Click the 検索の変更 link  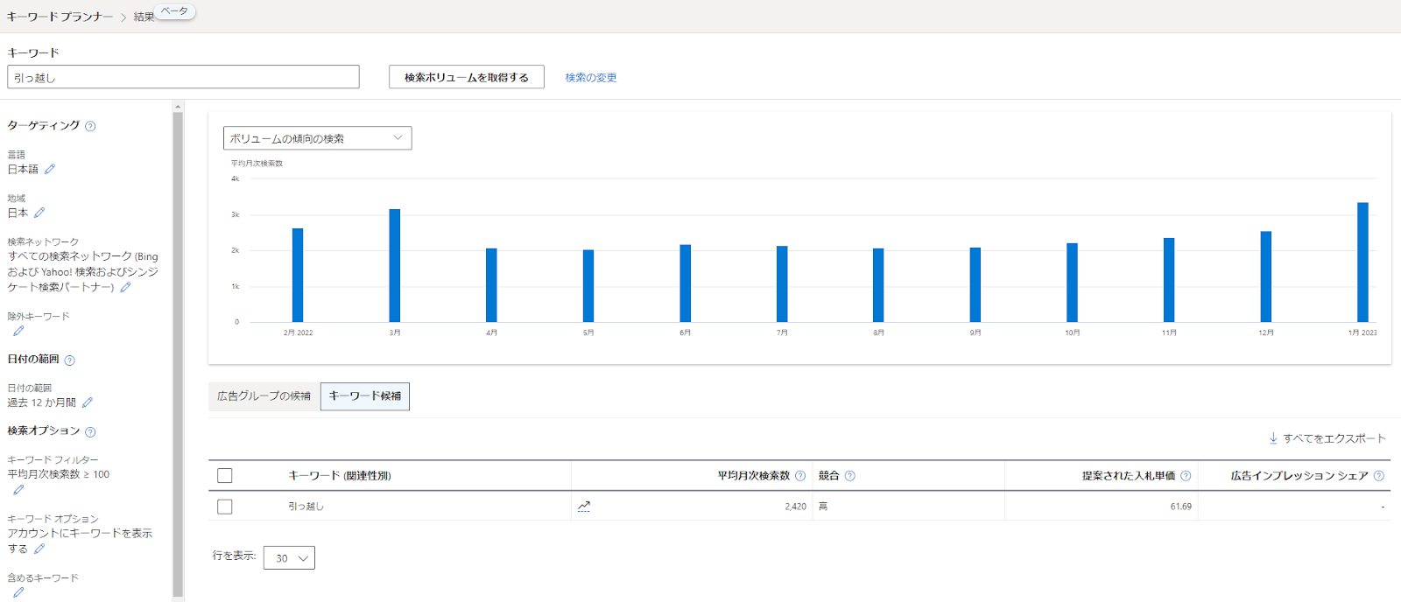(590, 77)
